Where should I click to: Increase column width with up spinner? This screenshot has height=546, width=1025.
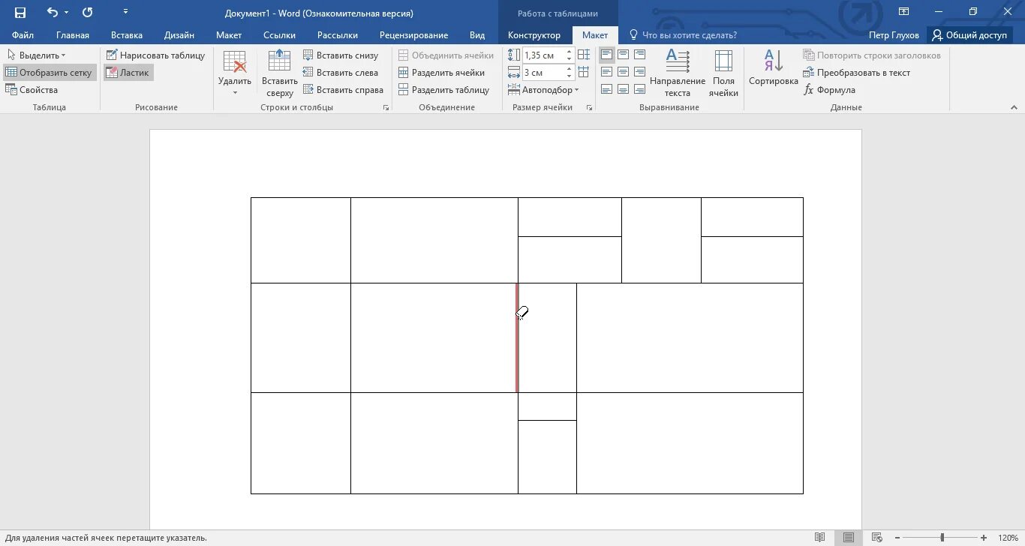pos(570,69)
